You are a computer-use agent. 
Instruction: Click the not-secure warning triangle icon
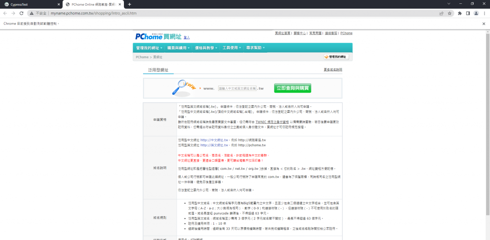click(32, 13)
